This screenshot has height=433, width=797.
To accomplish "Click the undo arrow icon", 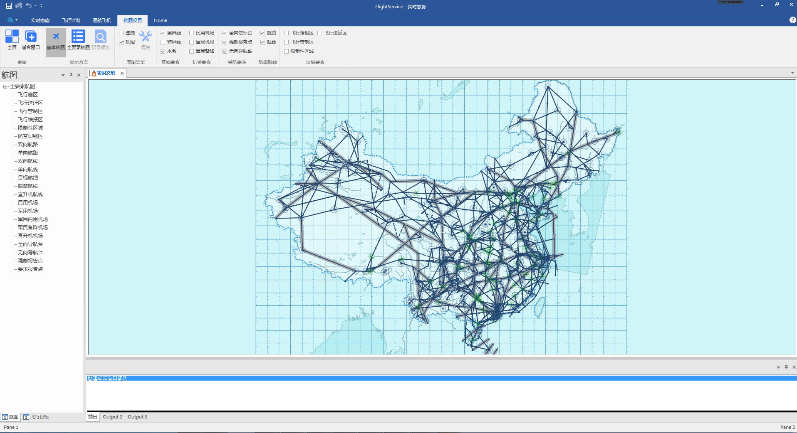I will click(x=29, y=5).
